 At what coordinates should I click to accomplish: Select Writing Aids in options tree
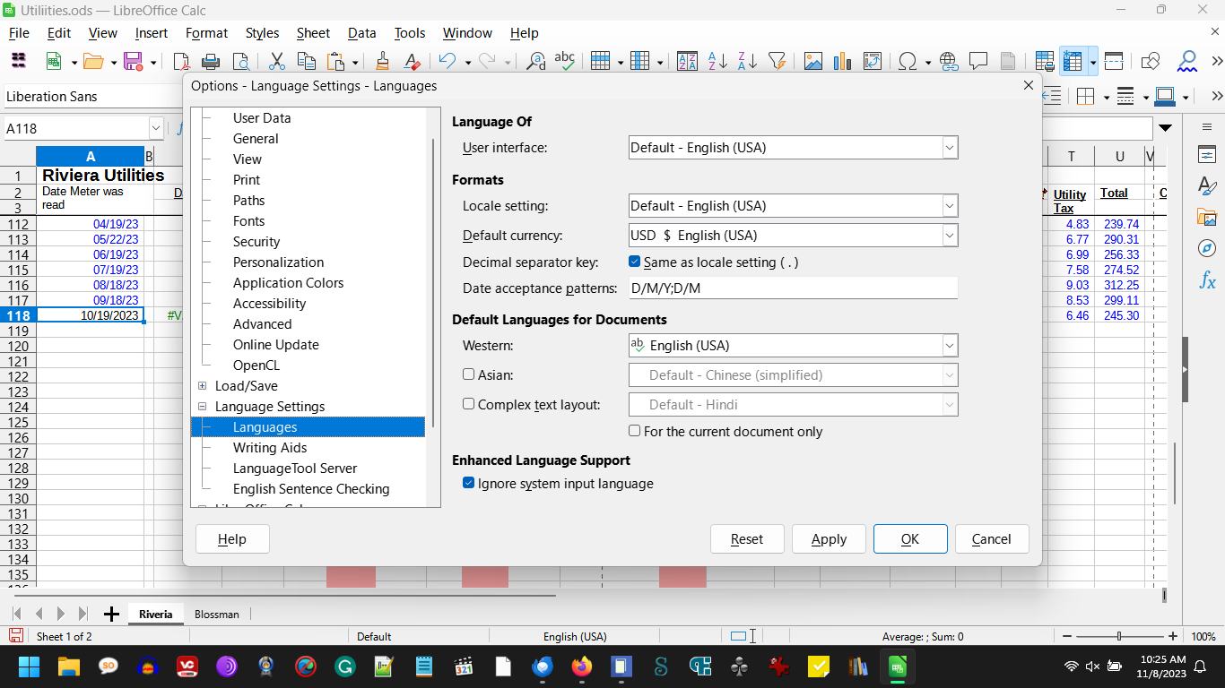point(270,448)
